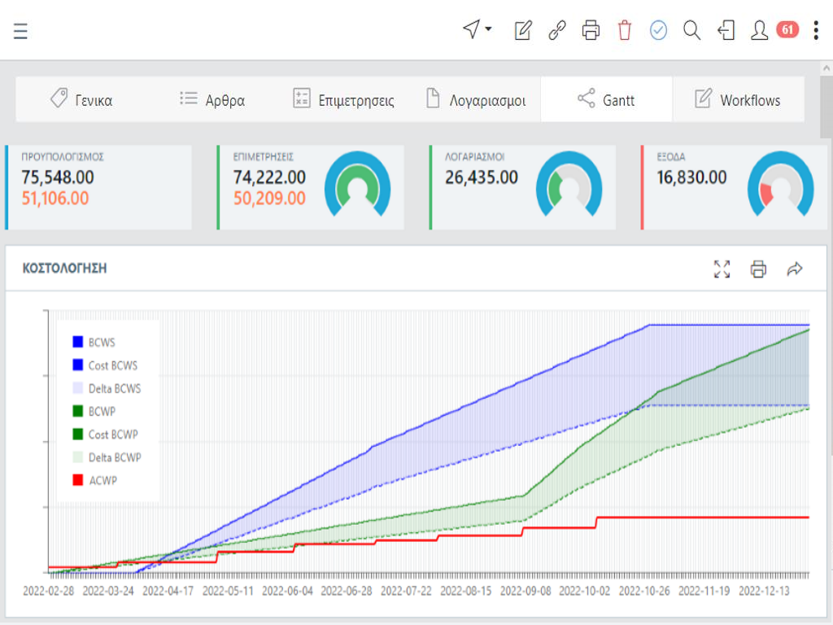This screenshot has height=625, width=833.
Task: Print the ΚΟΣΤΟΛΟΓΗΣΗ chart
Action: [x=758, y=269]
